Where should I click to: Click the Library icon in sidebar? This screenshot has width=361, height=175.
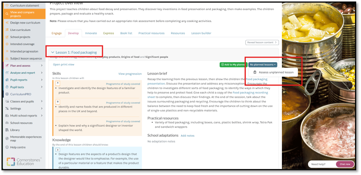(x=7, y=130)
